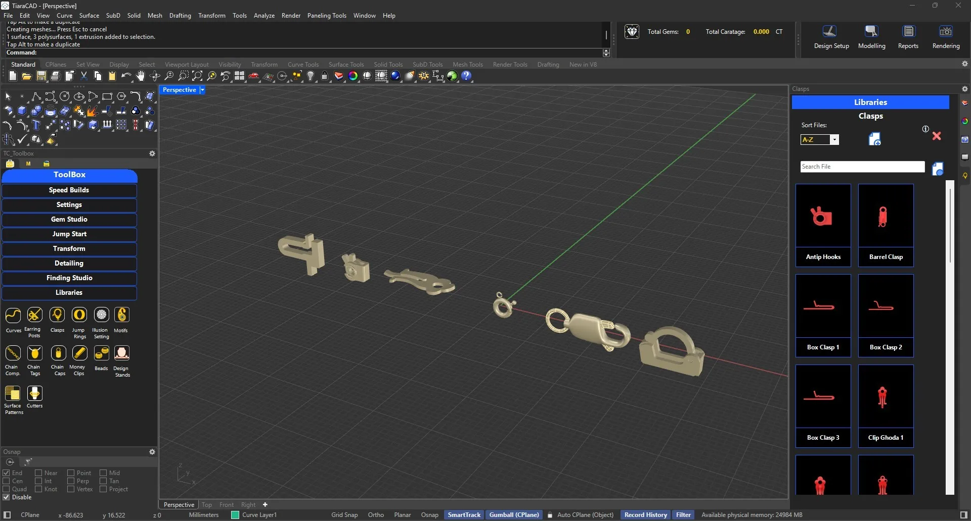The height and width of the screenshot is (521, 971).
Task: Open the TC_Toolbox panel gear options
Action: 152,153
